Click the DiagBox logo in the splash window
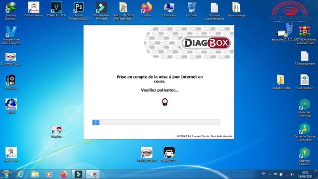Screen dimensions: 318x179 pyautogui.click(x=206, y=43)
